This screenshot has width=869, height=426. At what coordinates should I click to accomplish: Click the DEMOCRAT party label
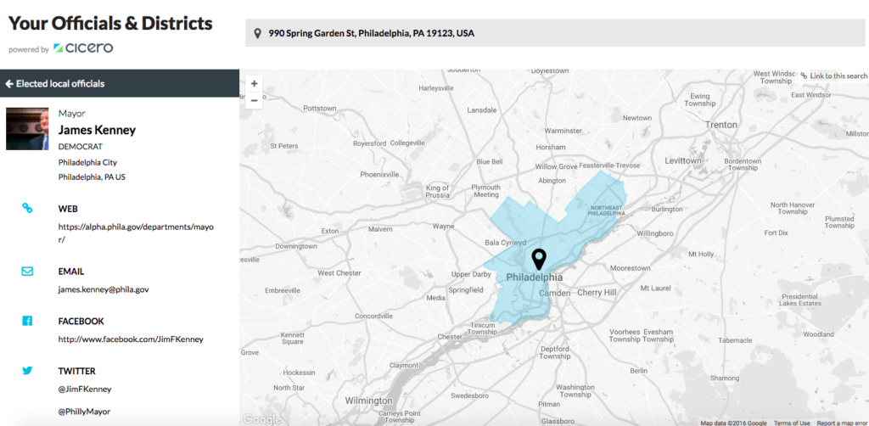pos(81,147)
